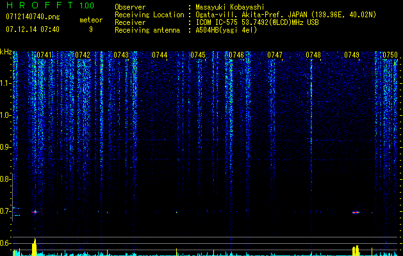Click the 0745 time marker

(198, 55)
